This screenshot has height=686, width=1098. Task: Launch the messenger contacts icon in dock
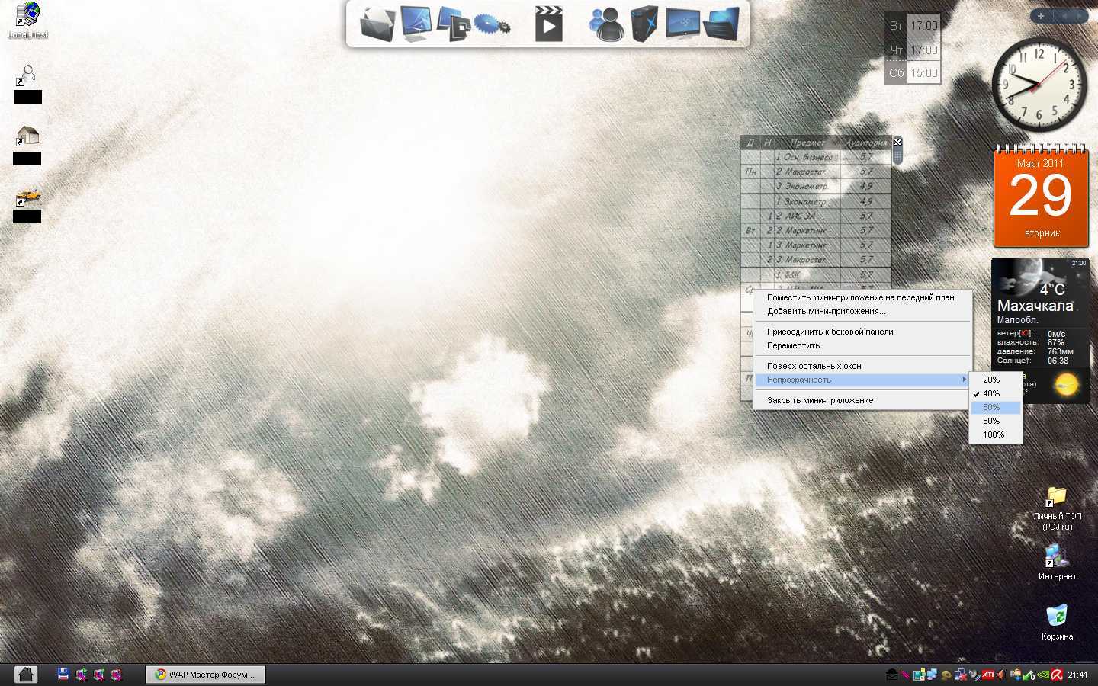(x=606, y=24)
